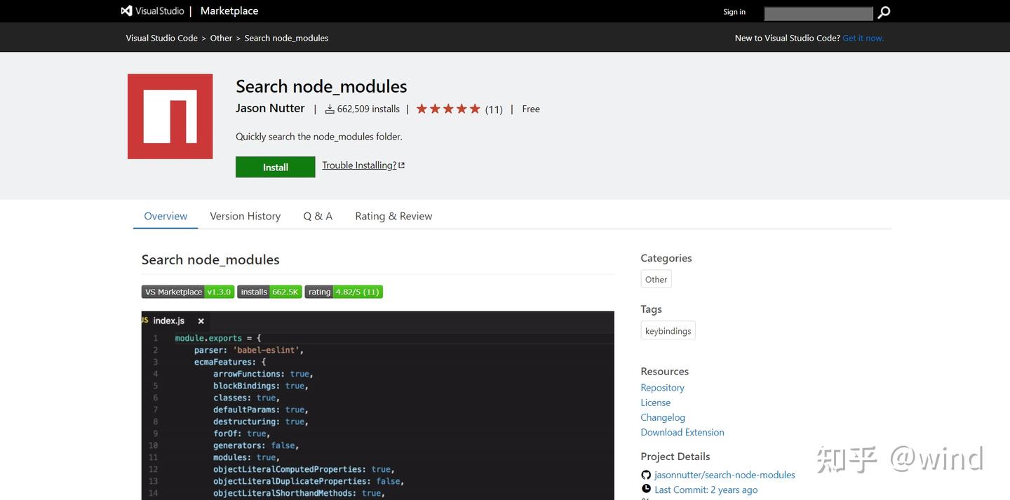Screen dimensions: 1010x500
Task: Click the GitHub icon beside jasonnutter/search-node-modules
Action: click(x=645, y=474)
